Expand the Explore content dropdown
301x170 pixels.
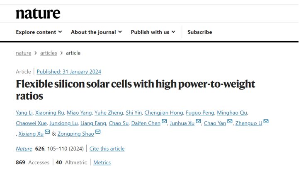(x=39, y=32)
